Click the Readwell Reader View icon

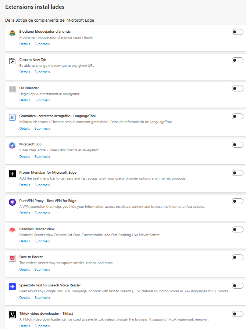(x=13, y=230)
